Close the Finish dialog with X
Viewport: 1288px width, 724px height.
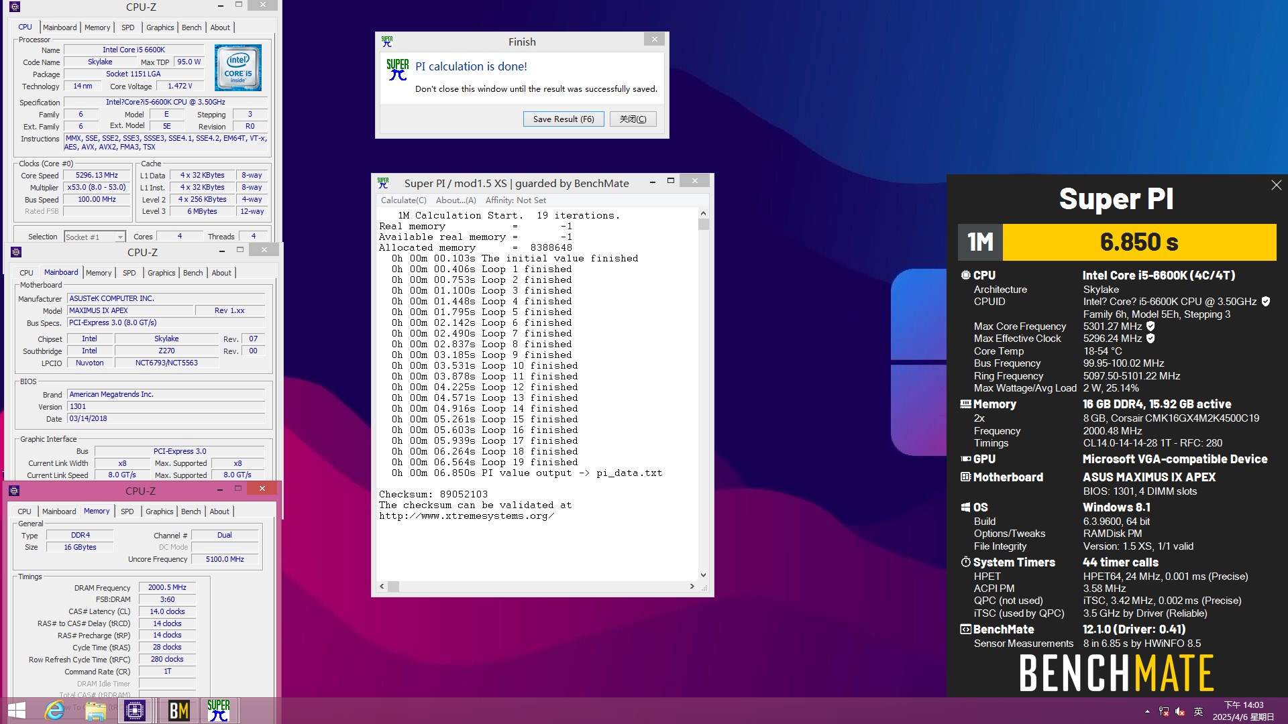click(654, 40)
